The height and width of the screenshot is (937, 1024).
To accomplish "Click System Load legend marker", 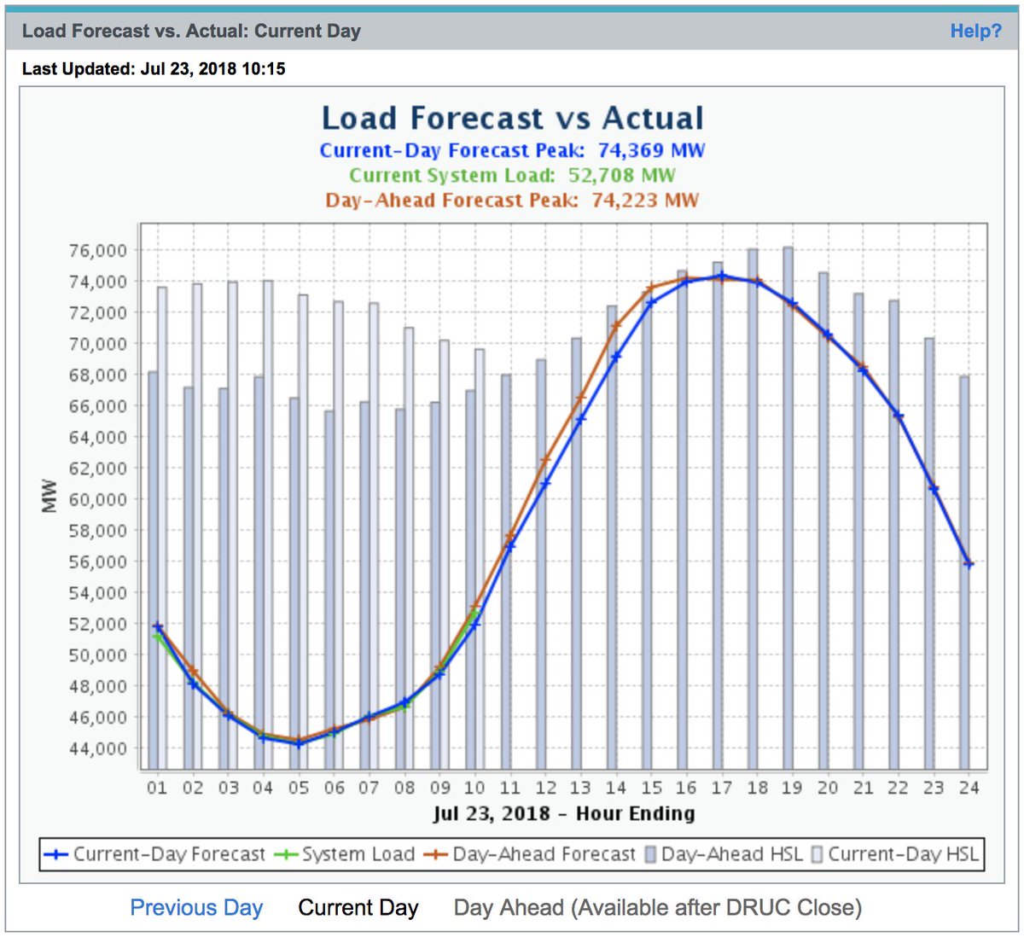I will [x=285, y=854].
